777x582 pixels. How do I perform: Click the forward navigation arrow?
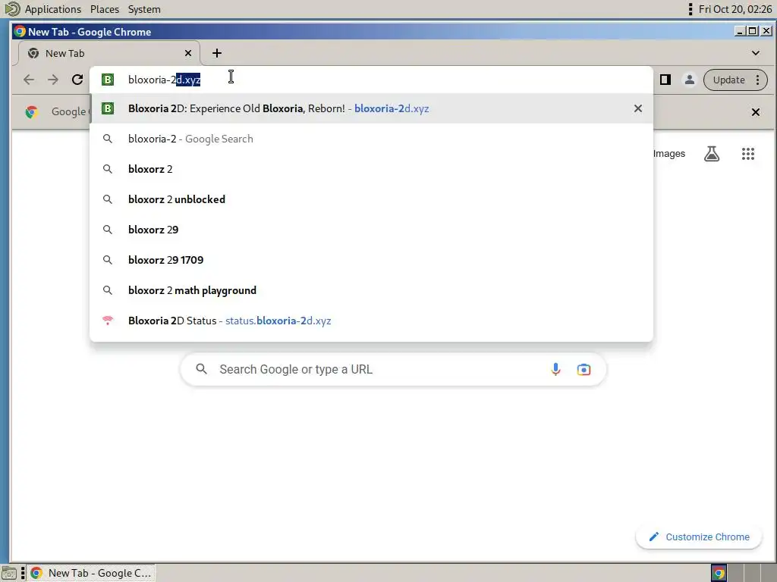point(53,80)
